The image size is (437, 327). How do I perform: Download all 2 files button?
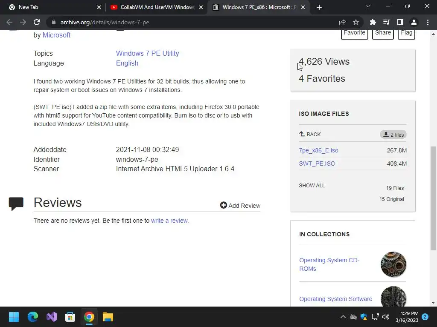393,135
